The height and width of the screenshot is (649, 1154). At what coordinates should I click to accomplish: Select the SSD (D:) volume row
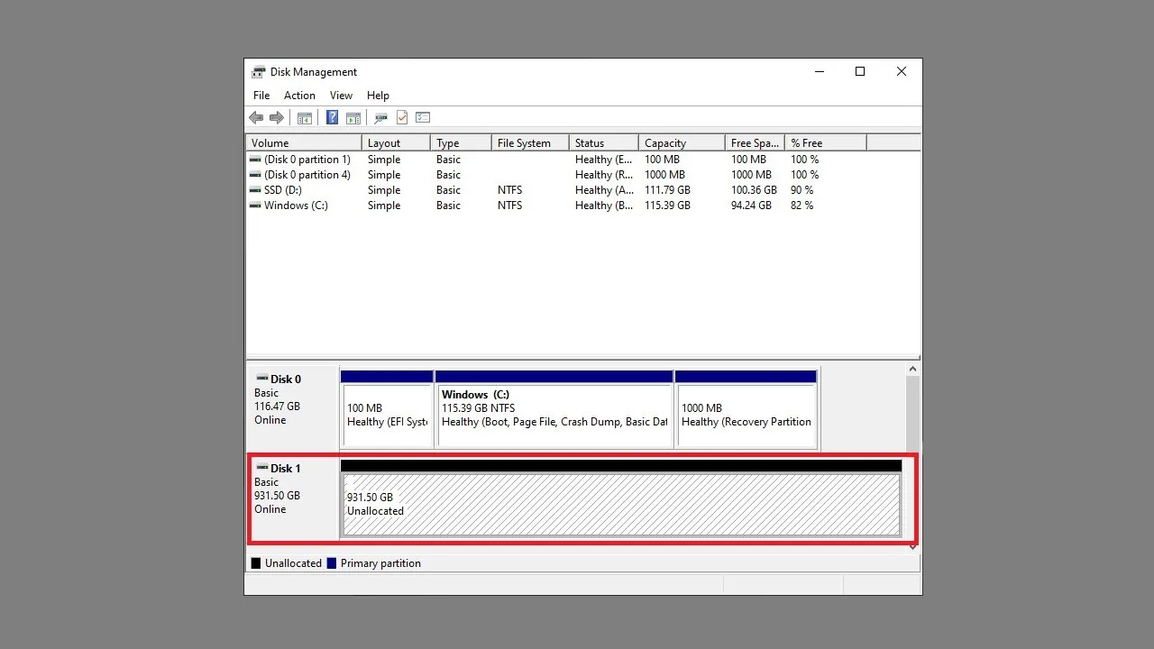pyautogui.click(x=283, y=190)
